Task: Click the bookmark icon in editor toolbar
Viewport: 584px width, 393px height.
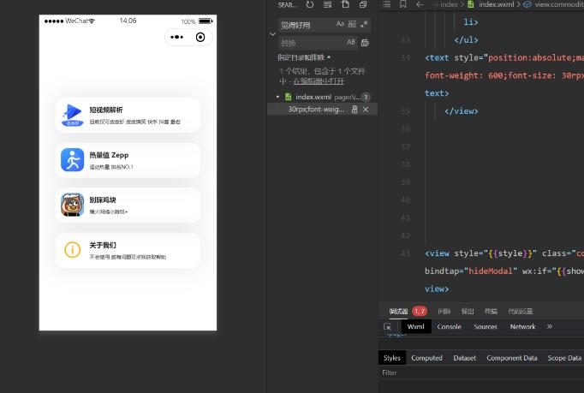Action: click(x=403, y=4)
